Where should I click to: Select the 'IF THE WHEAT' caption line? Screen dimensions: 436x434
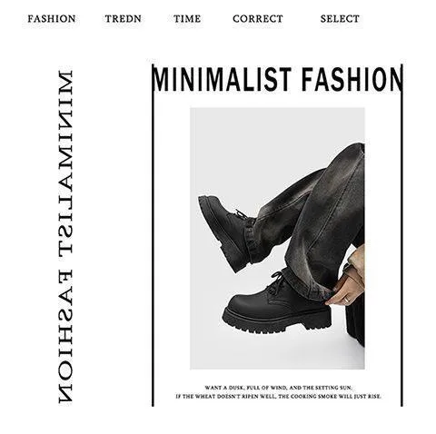[x=278, y=396]
